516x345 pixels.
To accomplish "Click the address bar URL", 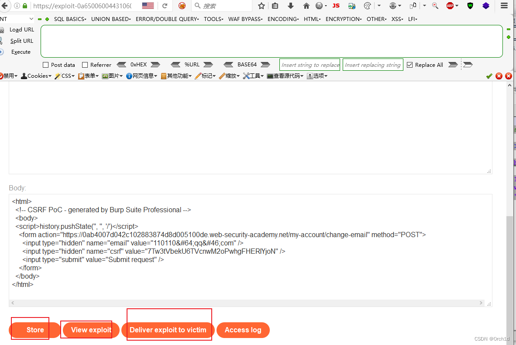I will (82, 6).
